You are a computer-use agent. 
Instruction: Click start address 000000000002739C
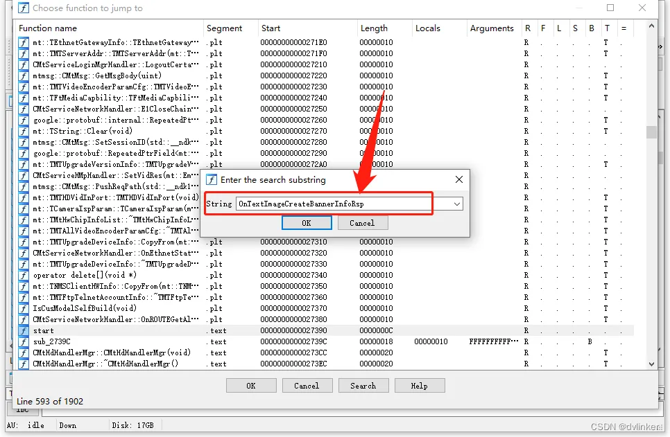pyautogui.click(x=293, y=342)
